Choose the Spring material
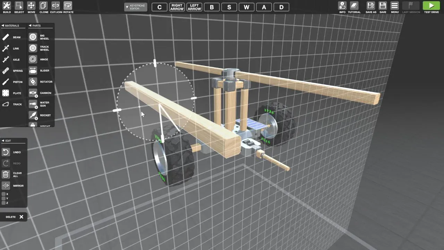The image size is (444, 250). [x=11, y=71]
